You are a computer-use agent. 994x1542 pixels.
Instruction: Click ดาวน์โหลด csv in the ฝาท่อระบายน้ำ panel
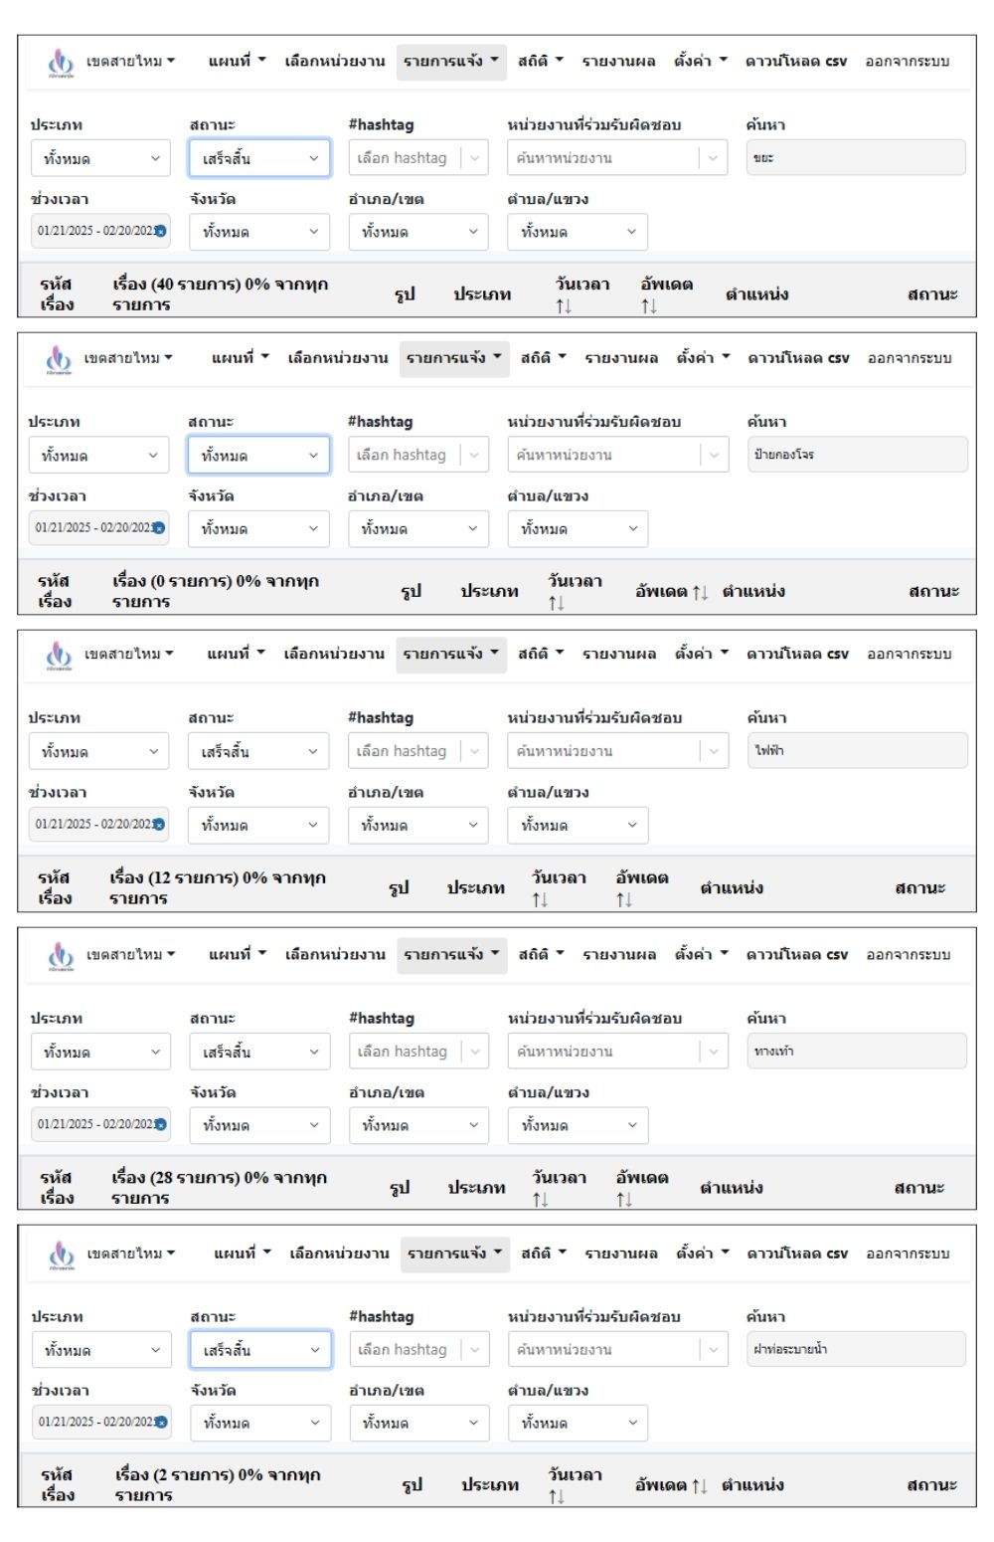[x=797, y=1253]
